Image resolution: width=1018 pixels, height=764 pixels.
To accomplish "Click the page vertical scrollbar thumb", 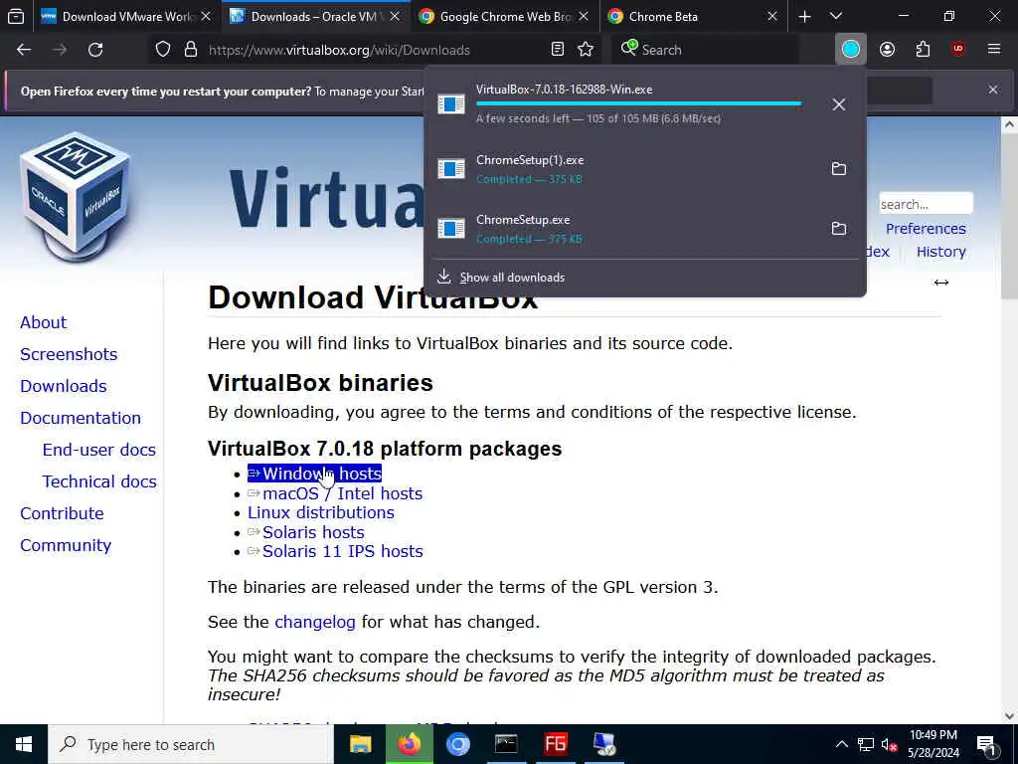I will (x=1009, y=218).
